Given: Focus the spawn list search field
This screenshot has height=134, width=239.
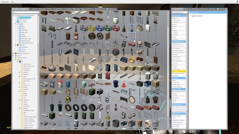Looking at the screenshot, I should pyautogui.click(x=25, y=12).
